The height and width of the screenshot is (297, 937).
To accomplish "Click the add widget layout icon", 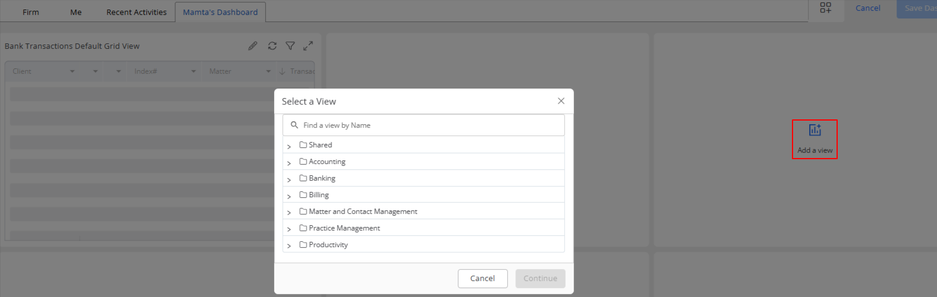I will [x=826, y=8].
